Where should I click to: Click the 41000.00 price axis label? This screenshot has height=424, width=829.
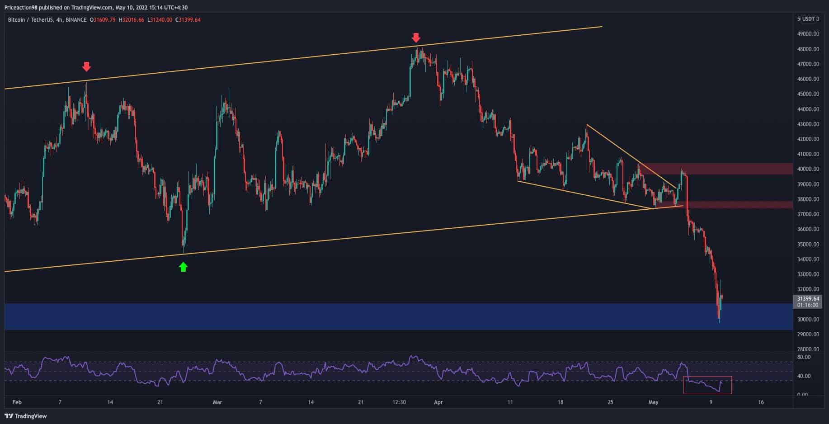(x=808, y=154)
